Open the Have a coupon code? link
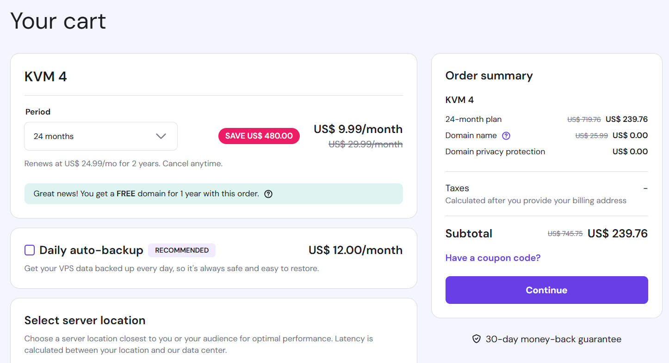 click(493, 258)
